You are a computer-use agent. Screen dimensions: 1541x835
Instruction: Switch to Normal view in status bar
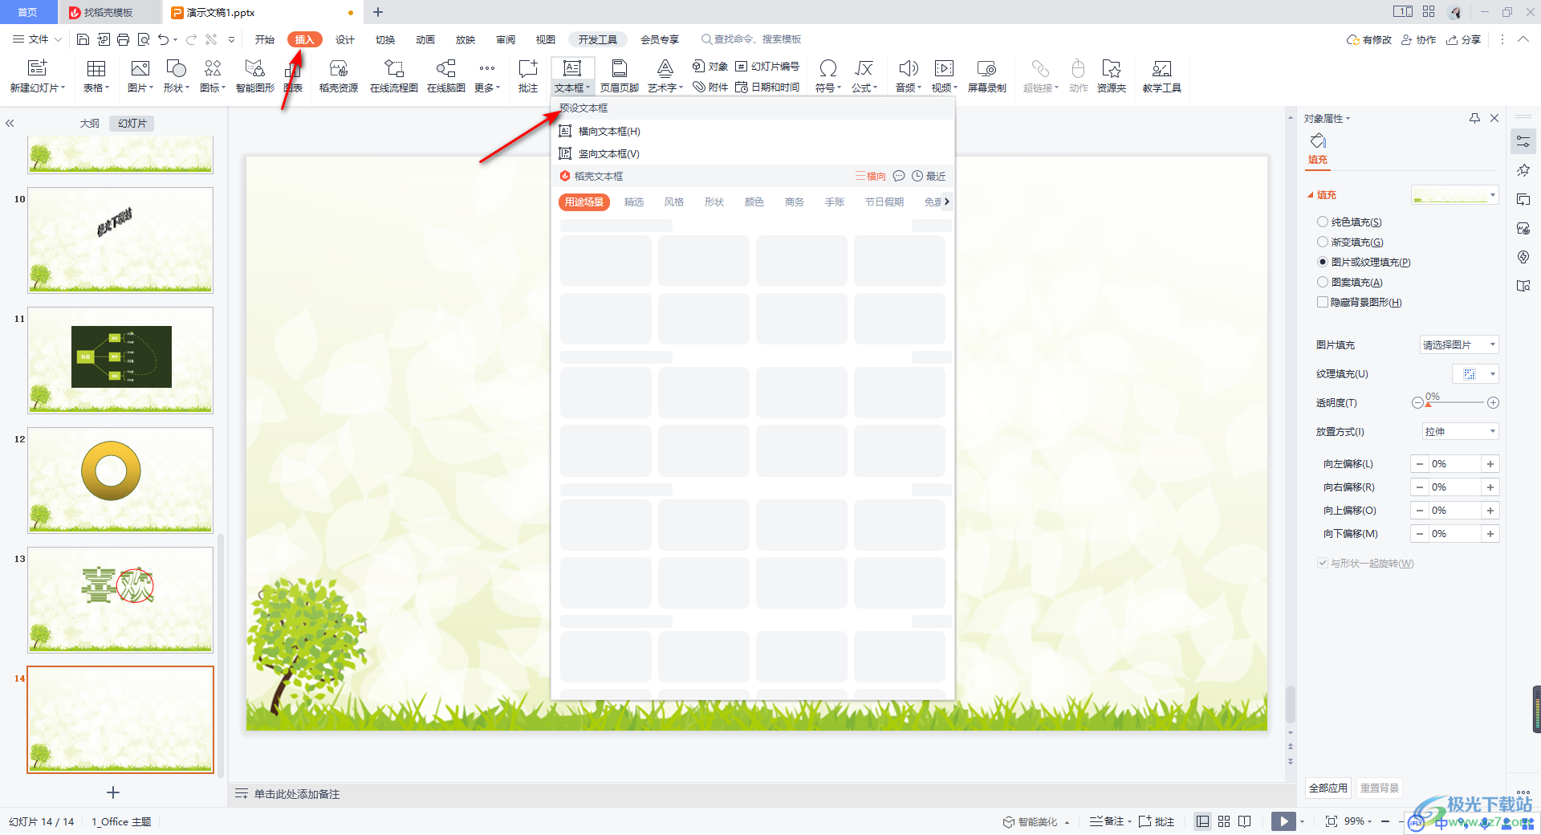[x=1202, y=821]
